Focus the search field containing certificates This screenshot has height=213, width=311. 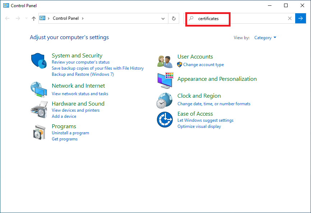240,18
